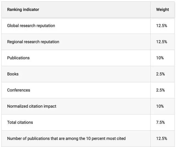The height and width of the screenshot is (147, 176).
Task: Click the 7.5% weight for Total citations
Action: pos(160,122)
